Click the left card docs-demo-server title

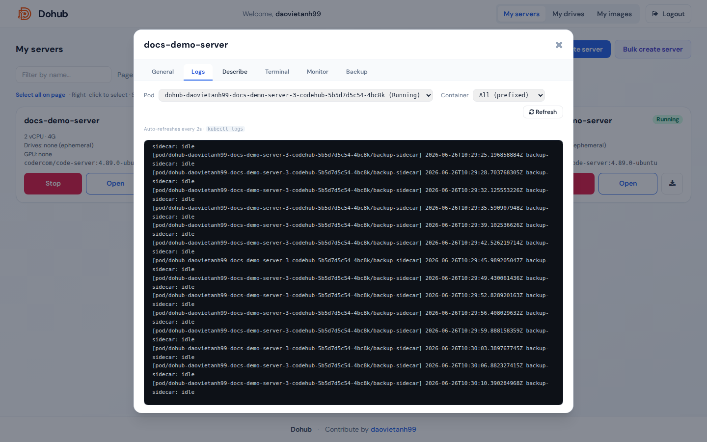[x=62, y=121]
